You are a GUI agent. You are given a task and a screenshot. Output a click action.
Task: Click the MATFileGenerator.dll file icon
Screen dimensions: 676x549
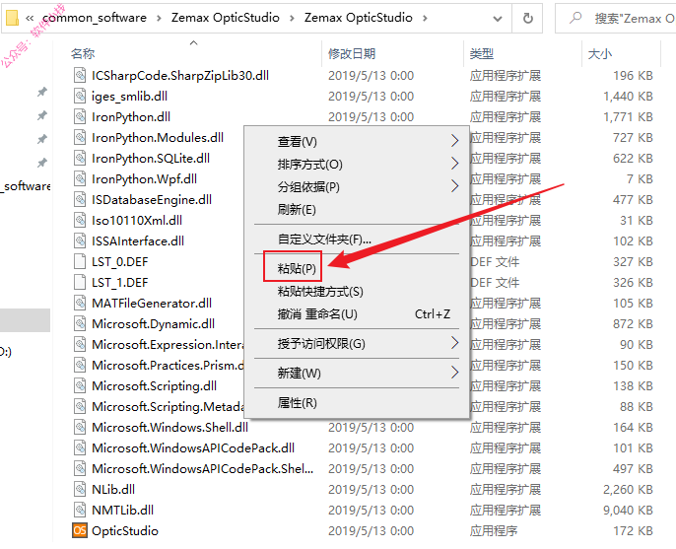(80, 304)
